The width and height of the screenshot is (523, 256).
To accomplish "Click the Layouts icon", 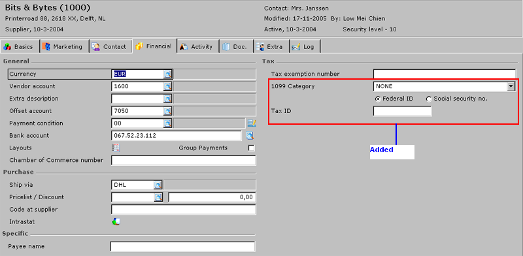I will pyautogui.click(x=116, y=148).
